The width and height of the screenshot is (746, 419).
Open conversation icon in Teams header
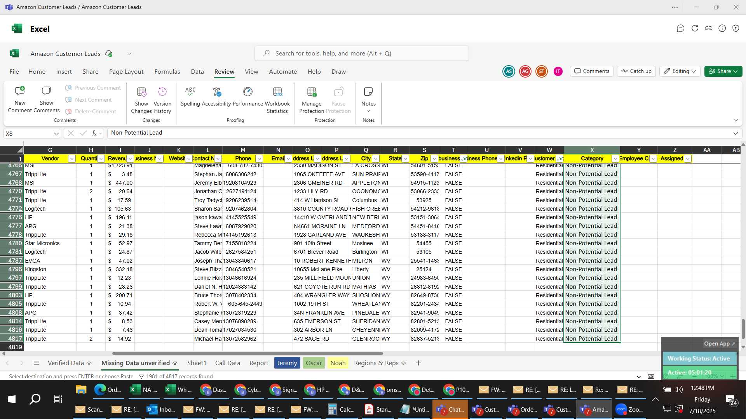click(680, 28)
